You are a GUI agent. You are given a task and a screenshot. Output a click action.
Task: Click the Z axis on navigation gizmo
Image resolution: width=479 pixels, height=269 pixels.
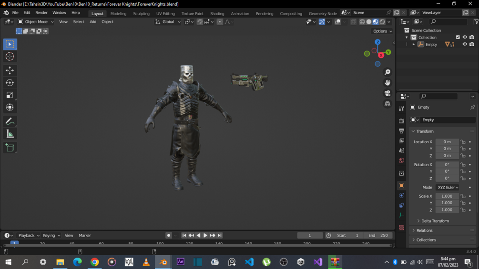(377, 42)
